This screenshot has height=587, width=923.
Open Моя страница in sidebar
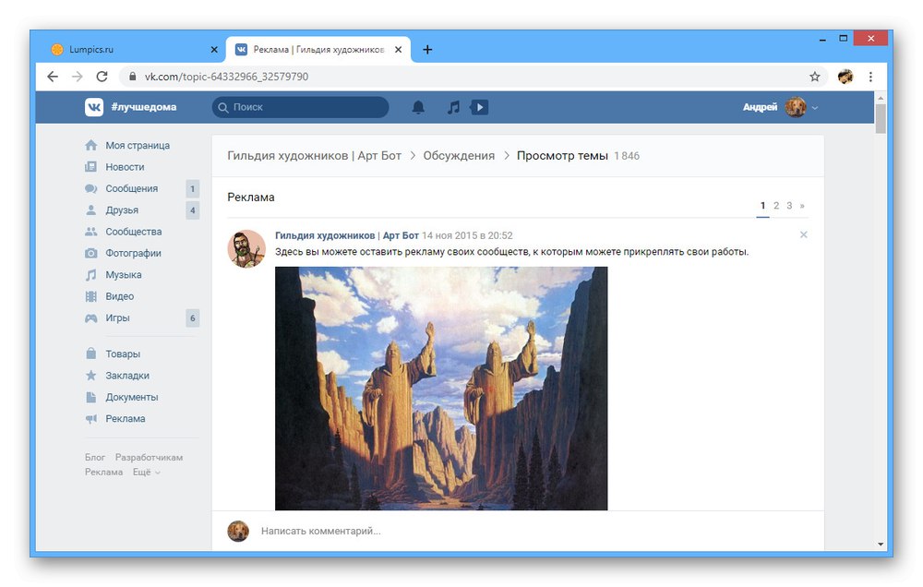tap(138, 146)
